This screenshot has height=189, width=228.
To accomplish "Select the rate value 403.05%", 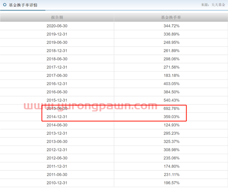I will click(171, 84).
